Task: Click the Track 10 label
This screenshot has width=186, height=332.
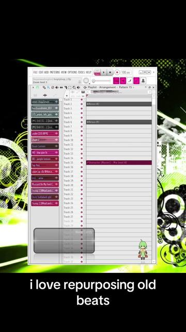Action: tap(68, 140)
